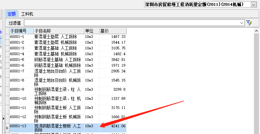Select 预制钢筋混凝土梁、柱 机械拆除 name cell
The width and height of the screenshot is (260, 134).
pyautogui.click(x=59, y=100)
